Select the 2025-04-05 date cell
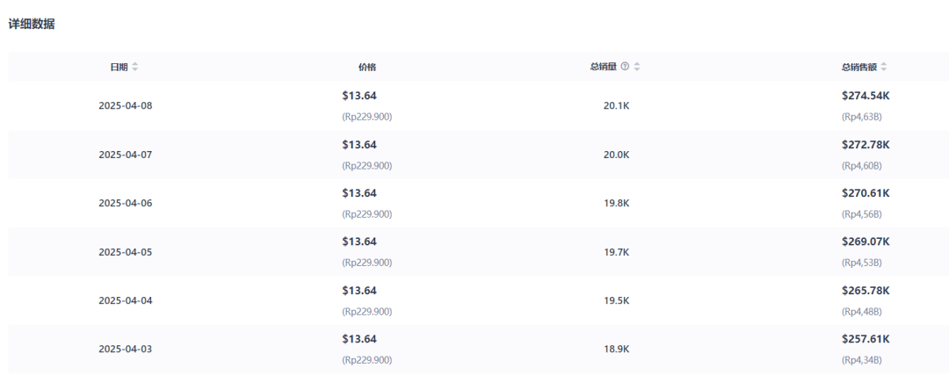Image resolution: width=949 pixels, height=375 pixels. click(x=126, y=252)
